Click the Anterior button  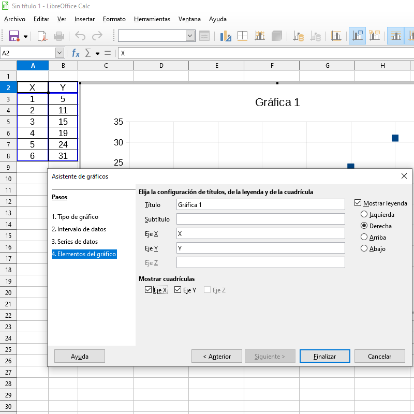[217, 356]
